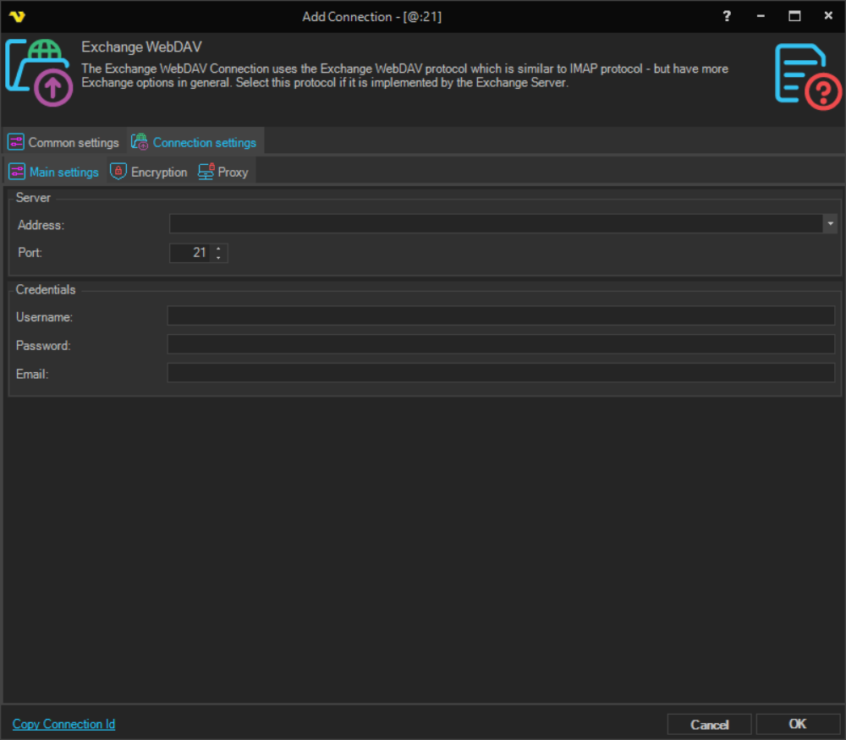
Task: Open the documentation help icon
Action: click(808, 76)
